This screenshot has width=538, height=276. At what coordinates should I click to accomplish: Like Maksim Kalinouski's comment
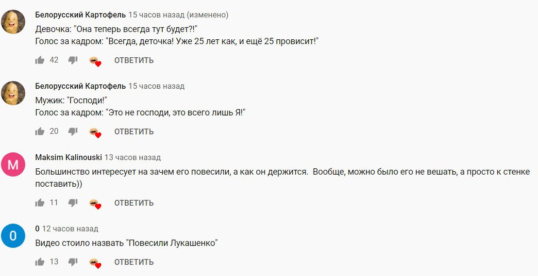tap(40, 203)
